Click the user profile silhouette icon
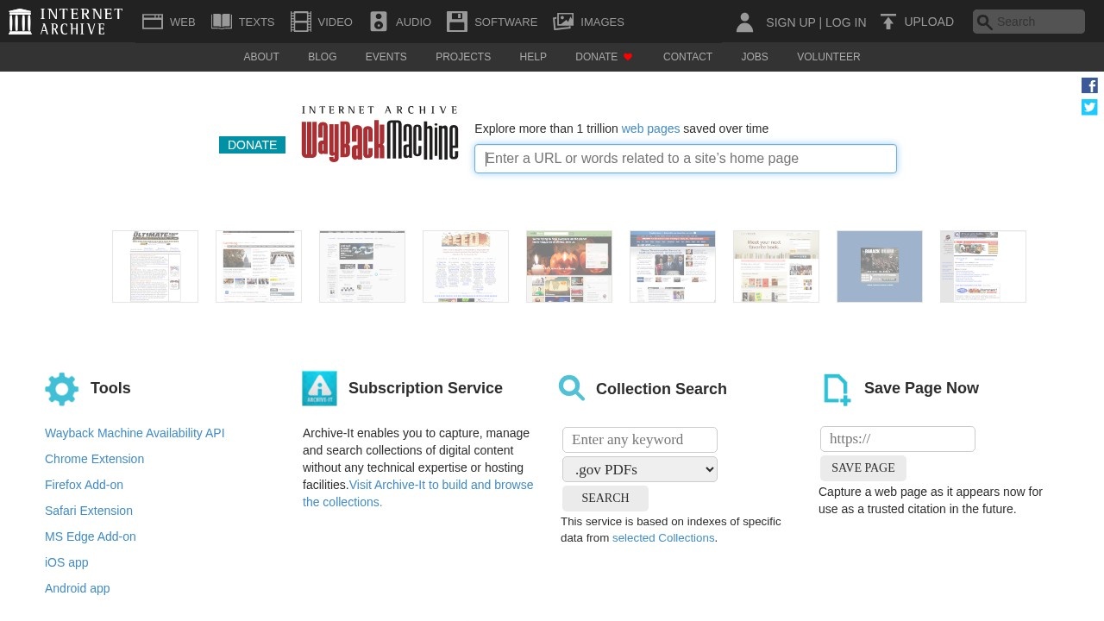This screenshot has height=621, width=1104. (744, 22)
